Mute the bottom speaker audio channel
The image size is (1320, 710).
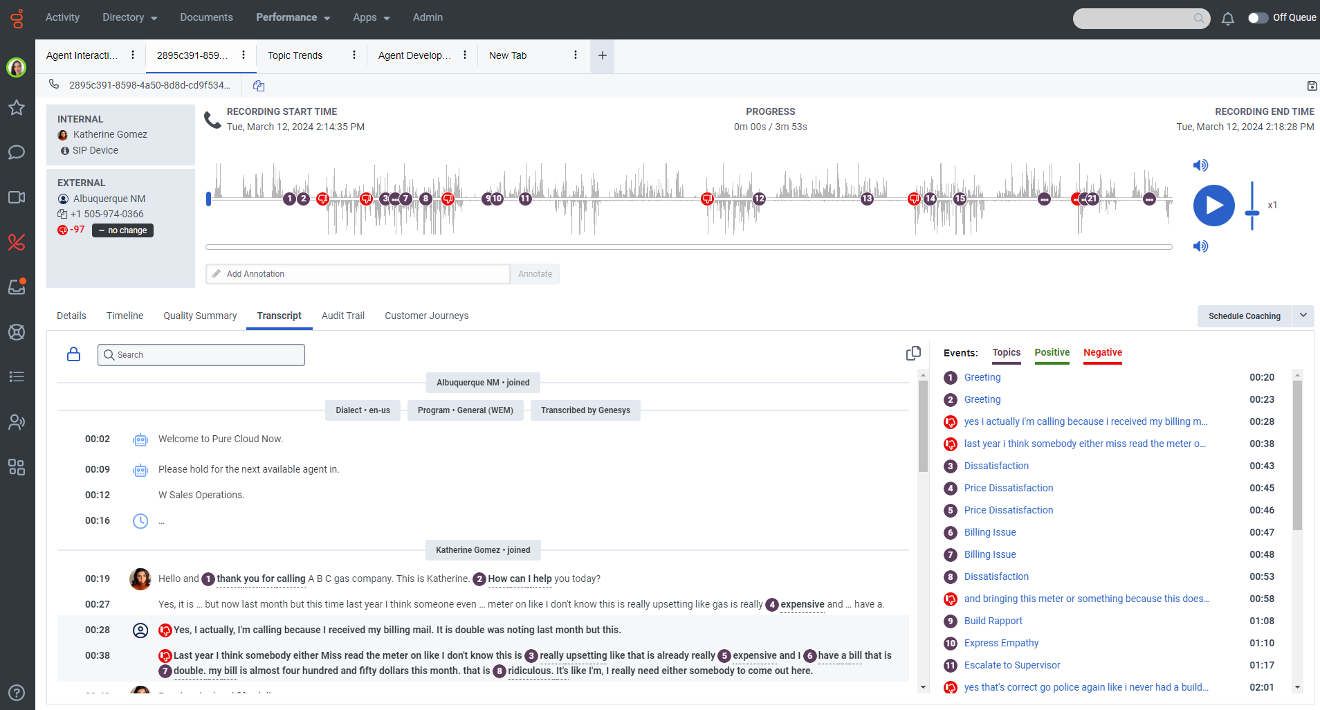(1202, 246)
